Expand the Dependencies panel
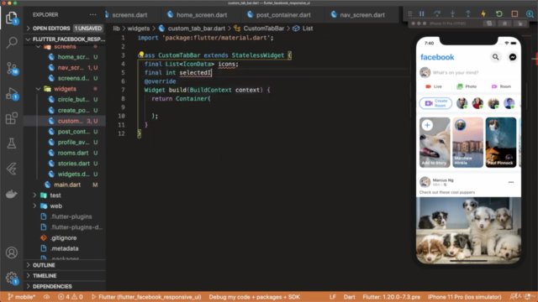 pyautogui.click(x=65, y=287)
